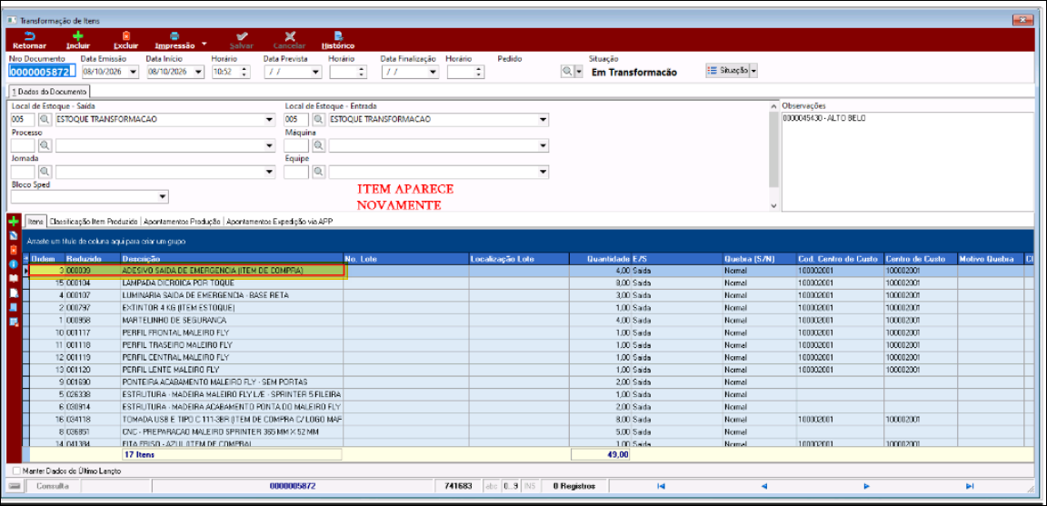Click Observações text area
The width and height of the screenshot is (1047, 506).
point(906,160)
